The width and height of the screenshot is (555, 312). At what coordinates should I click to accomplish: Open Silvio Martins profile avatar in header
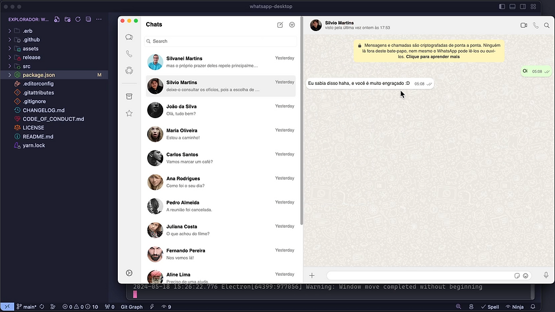point(316,25)
